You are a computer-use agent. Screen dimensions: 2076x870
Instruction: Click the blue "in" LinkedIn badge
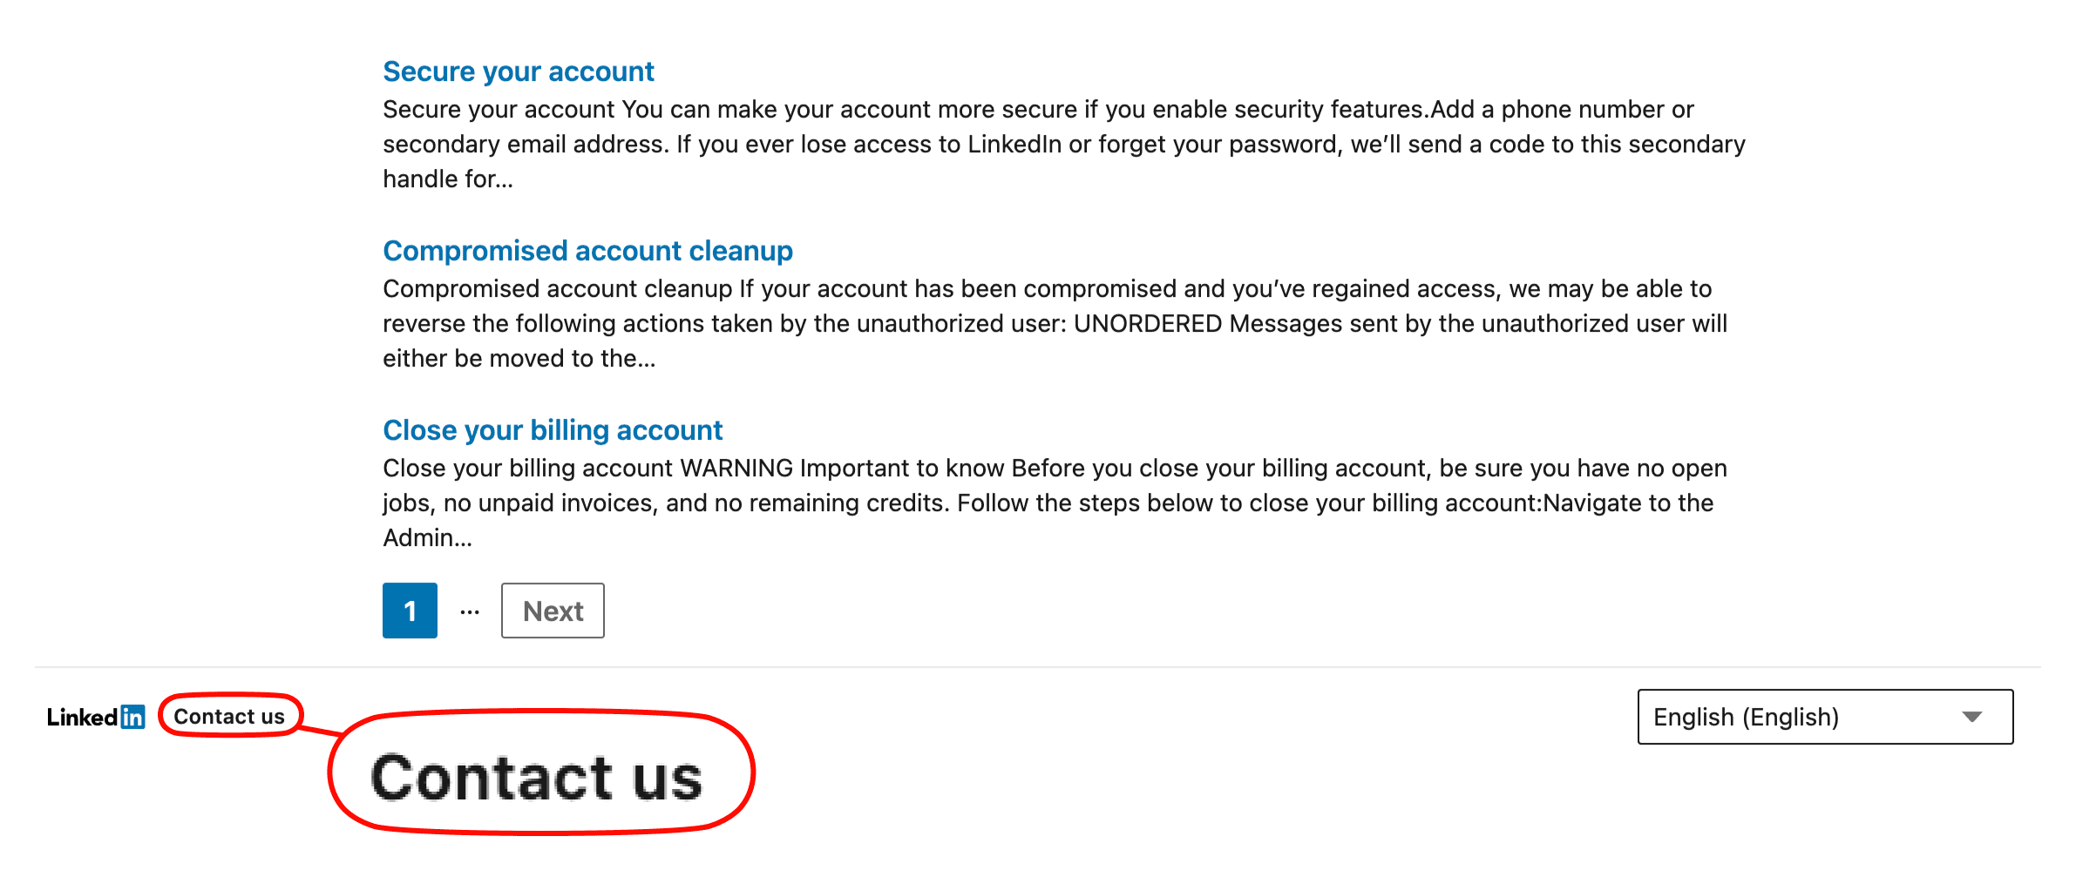click(132, 717)
